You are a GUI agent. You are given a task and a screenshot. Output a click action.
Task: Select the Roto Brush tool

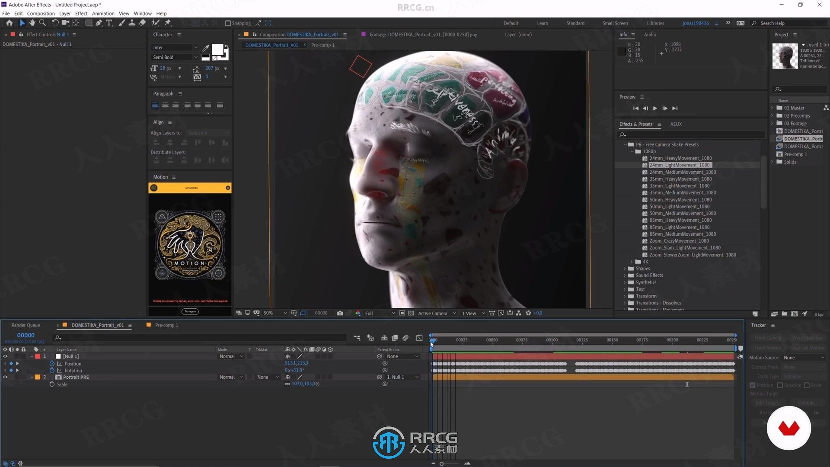[155, 23]
